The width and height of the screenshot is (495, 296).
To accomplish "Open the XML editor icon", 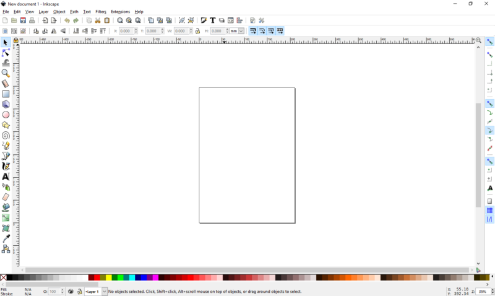I will (x=231, y=20).
